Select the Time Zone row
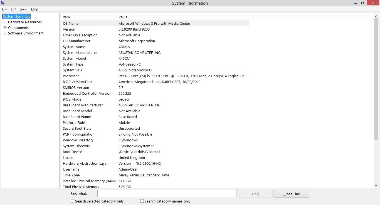Screen dimensions: 380x205 [x=155, y=175]
